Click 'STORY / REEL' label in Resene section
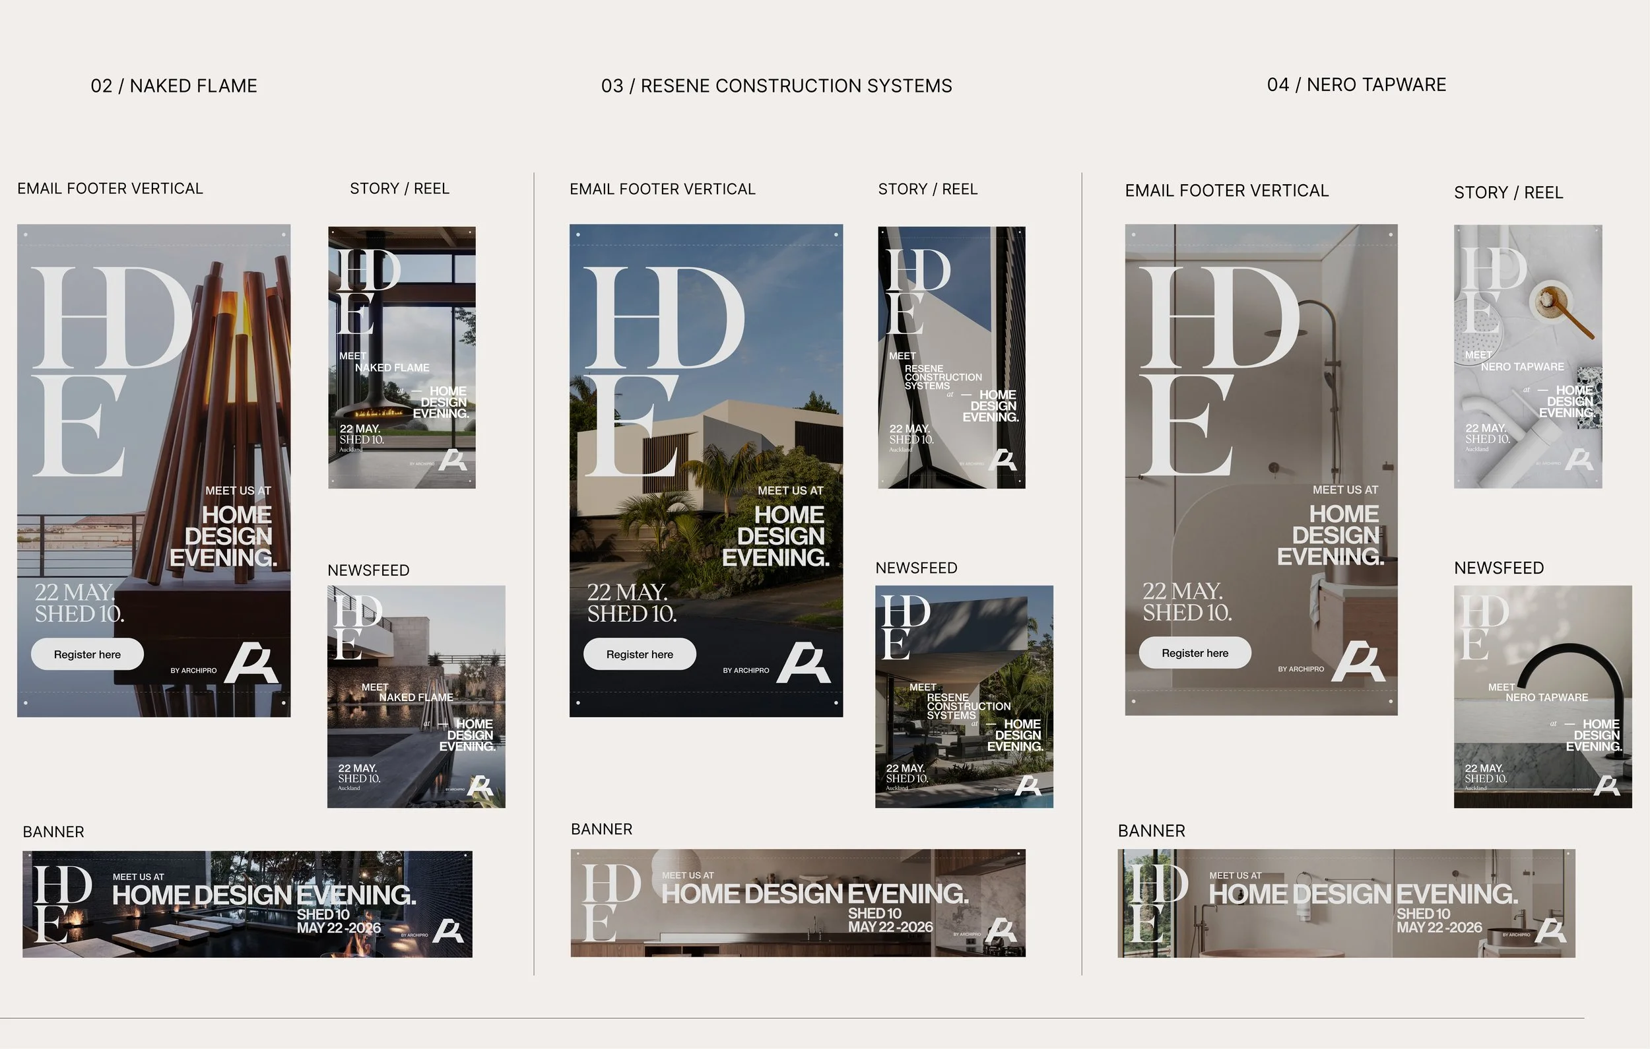Viewport: 1650px width, 1049px height. point(928,189)
